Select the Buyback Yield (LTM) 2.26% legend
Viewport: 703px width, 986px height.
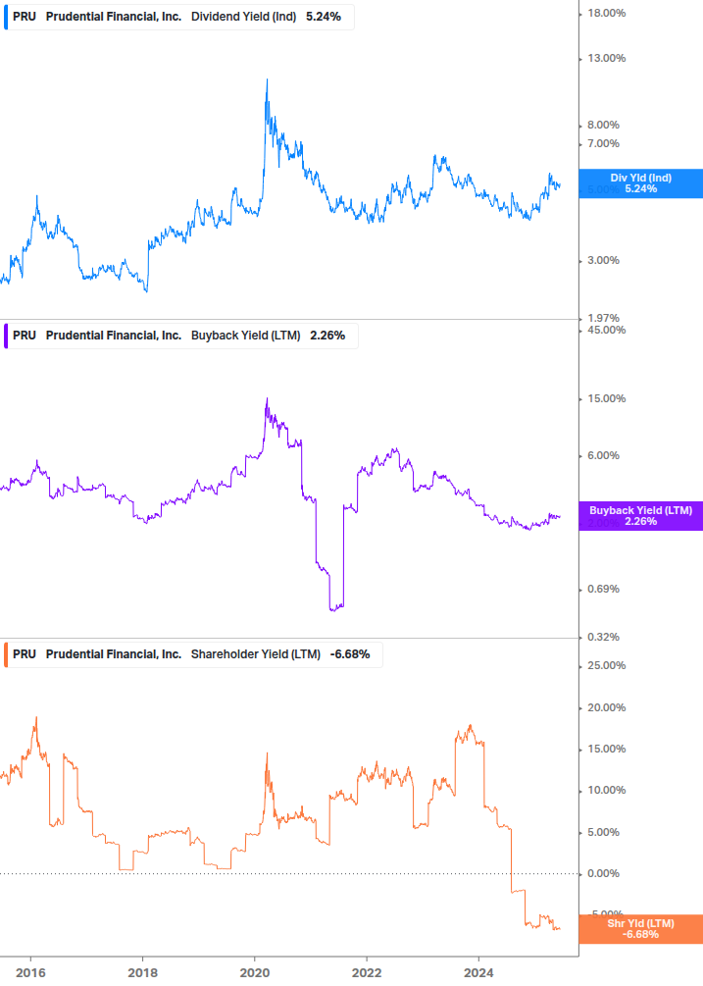(181, 336)
